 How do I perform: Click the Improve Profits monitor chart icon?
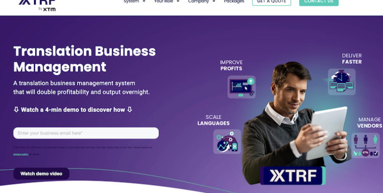[241, 87]
